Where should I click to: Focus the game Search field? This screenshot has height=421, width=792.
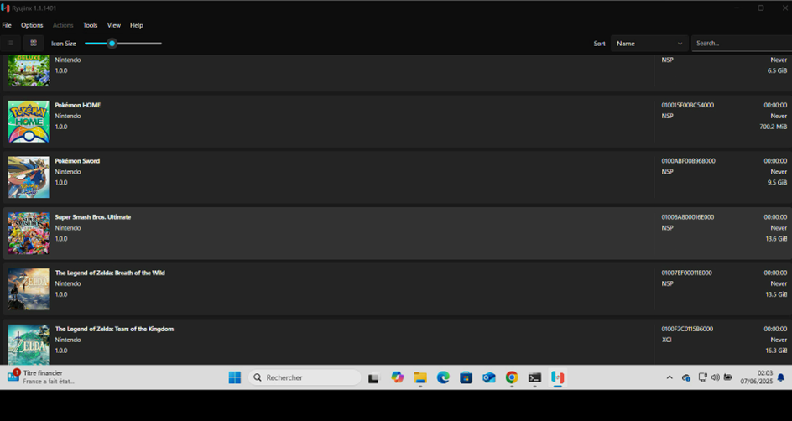pyautogui.click(x=742, y=44)
